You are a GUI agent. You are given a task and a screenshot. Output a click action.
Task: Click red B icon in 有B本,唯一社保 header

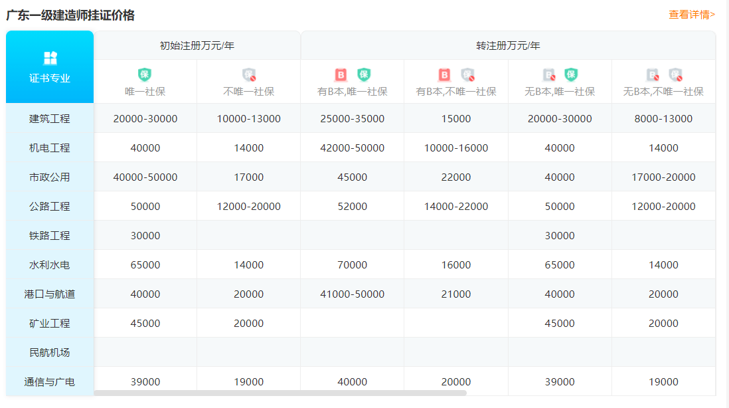[x=341, y=74]
